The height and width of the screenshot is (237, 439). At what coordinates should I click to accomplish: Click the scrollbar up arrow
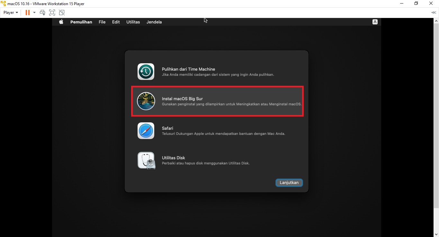click(x=436, y=21)
